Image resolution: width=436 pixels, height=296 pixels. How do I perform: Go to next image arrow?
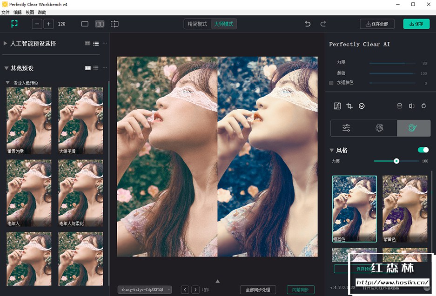coord(195,289)
